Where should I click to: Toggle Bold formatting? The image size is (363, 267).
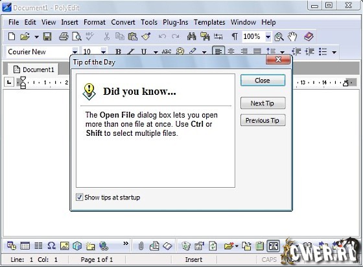click(118, 51)
